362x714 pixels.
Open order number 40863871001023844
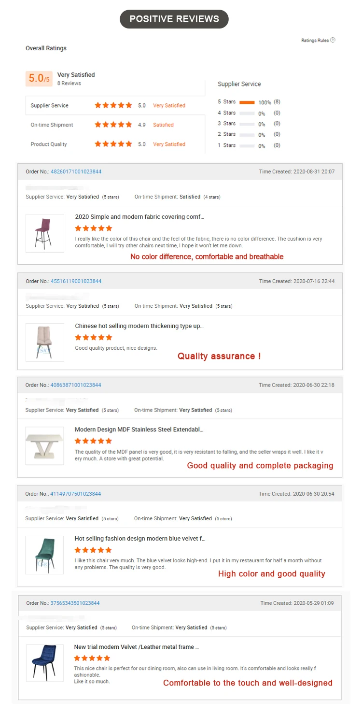[76, 385]
